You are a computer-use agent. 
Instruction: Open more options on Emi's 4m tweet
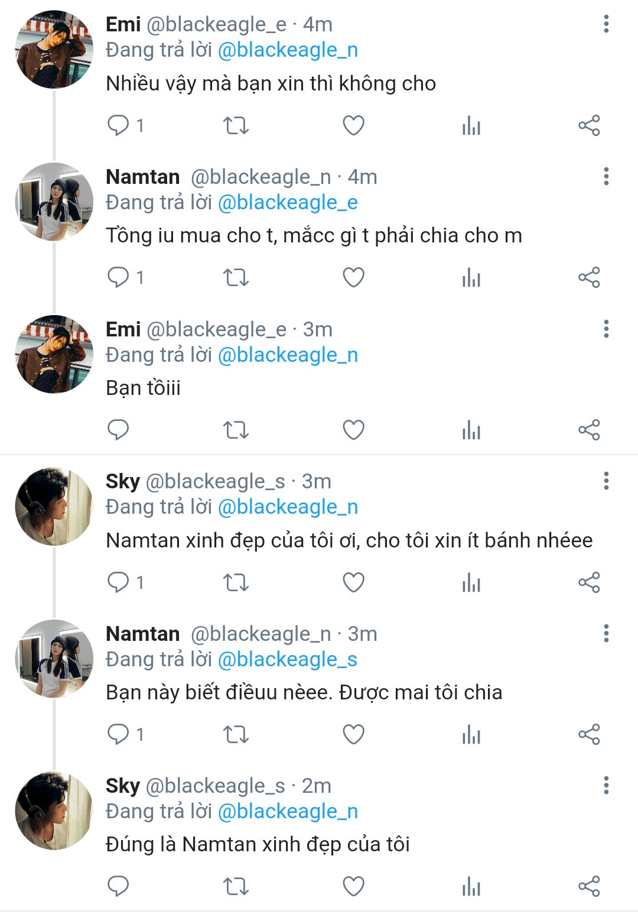(606, 24)
